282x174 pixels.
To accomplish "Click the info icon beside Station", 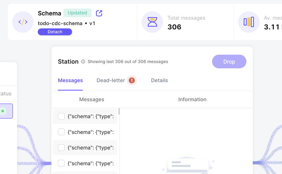I will (x=83, y=62).
